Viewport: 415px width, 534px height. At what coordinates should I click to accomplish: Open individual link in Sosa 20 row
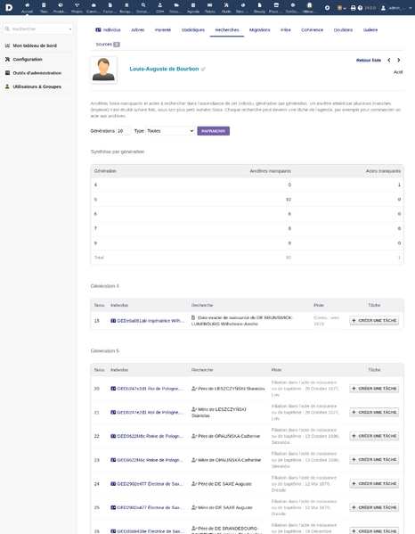(x=147, y=389)
